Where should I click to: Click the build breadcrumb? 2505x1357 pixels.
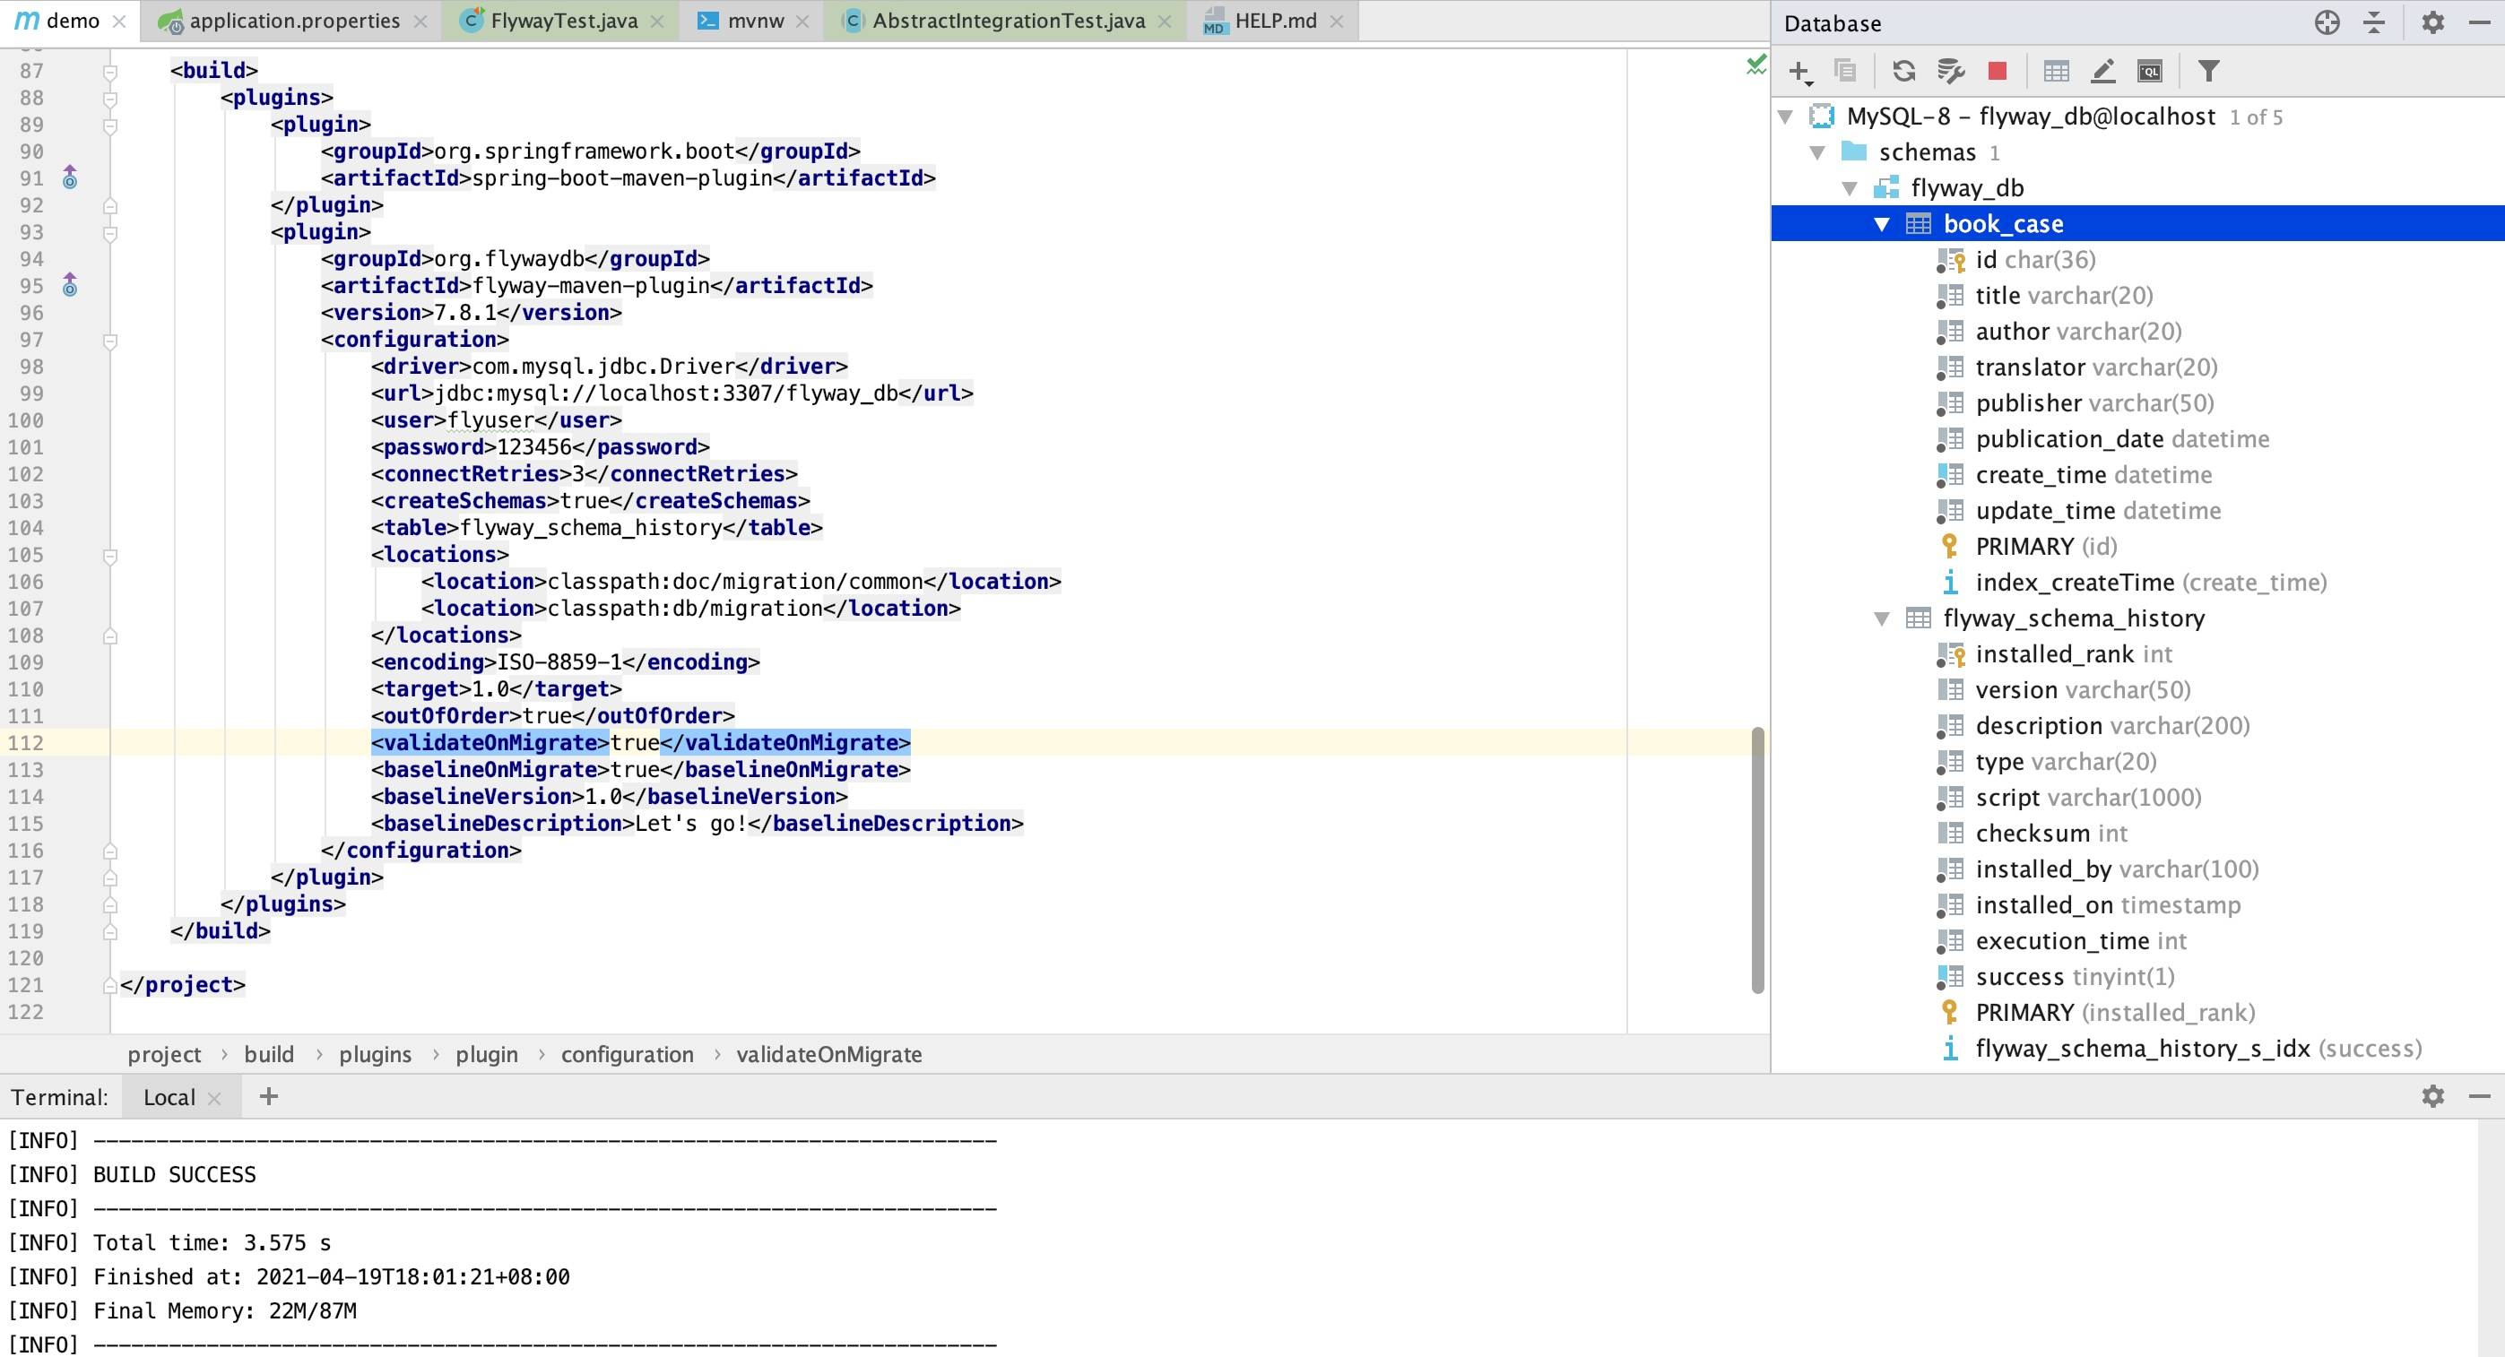pyautogui.click(x=268, y=1055)
